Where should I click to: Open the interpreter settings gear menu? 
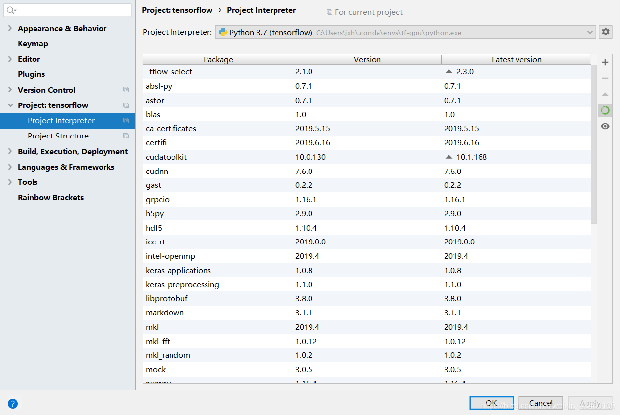click(x=606, y=32)
